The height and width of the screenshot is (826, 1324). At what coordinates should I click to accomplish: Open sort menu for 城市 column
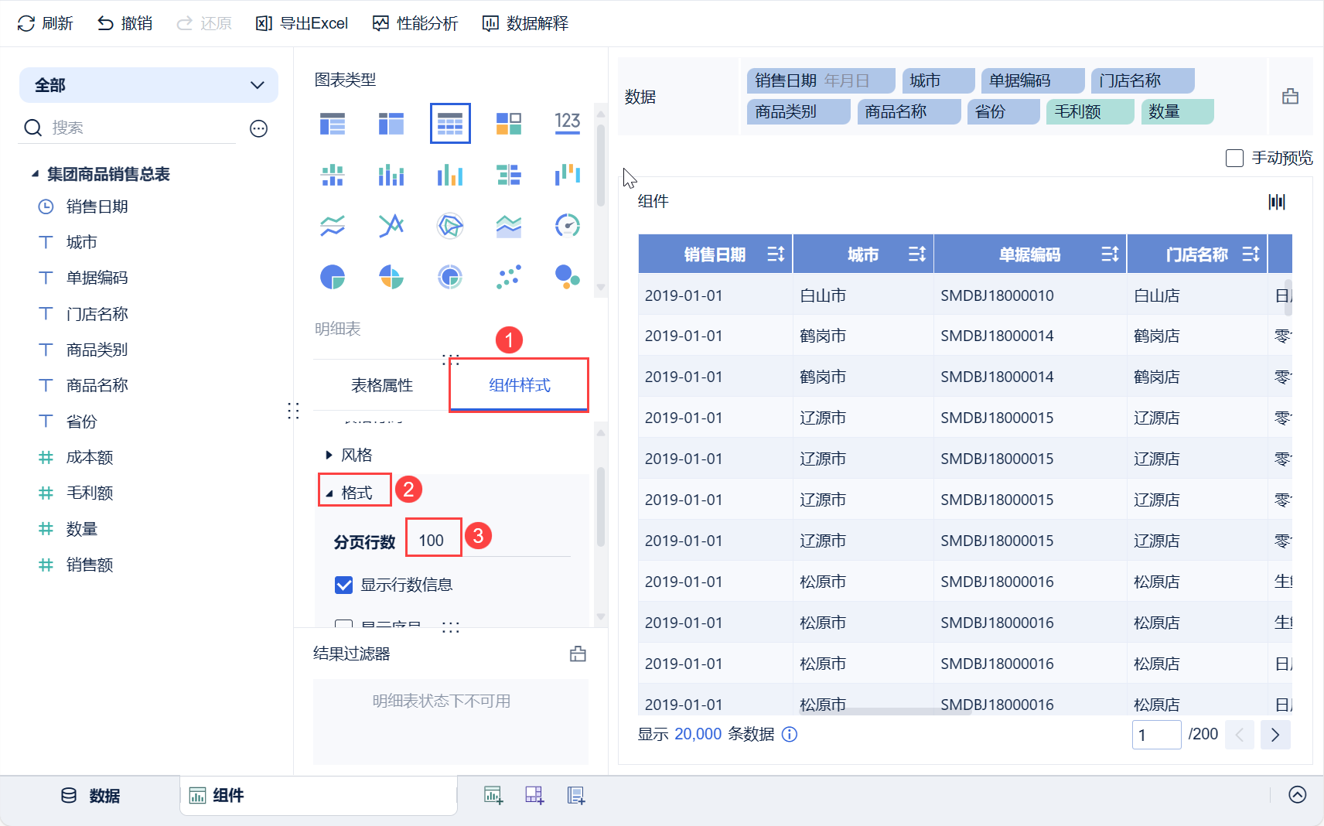tap(916, 254)
